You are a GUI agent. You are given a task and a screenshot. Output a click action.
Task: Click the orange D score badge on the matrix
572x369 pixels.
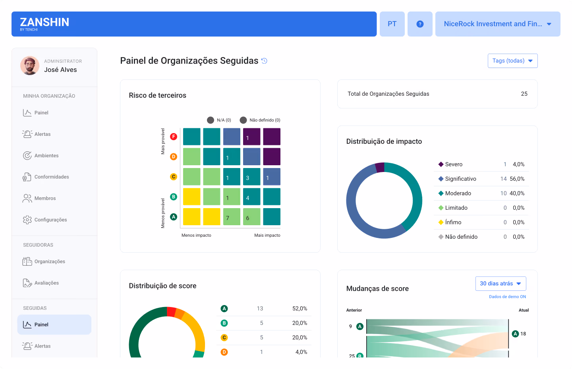[x=174, y=157]
